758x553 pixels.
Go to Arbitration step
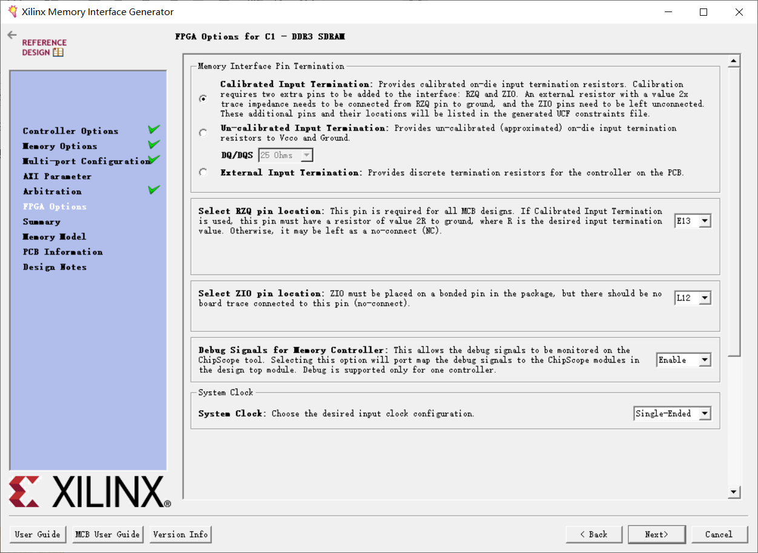(52, 192)
